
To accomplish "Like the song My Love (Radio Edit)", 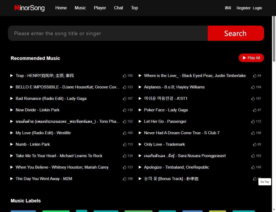I will pos(125,133).
